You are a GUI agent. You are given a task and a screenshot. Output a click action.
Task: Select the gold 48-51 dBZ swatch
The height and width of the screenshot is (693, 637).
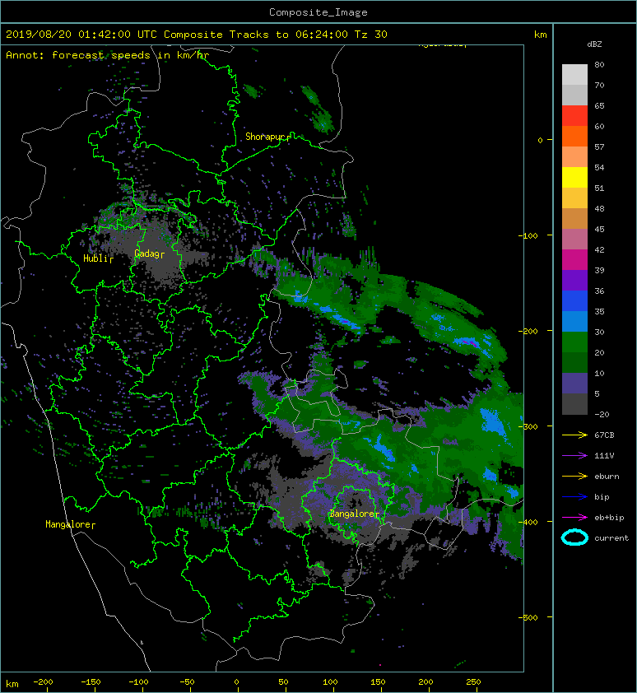574,198
